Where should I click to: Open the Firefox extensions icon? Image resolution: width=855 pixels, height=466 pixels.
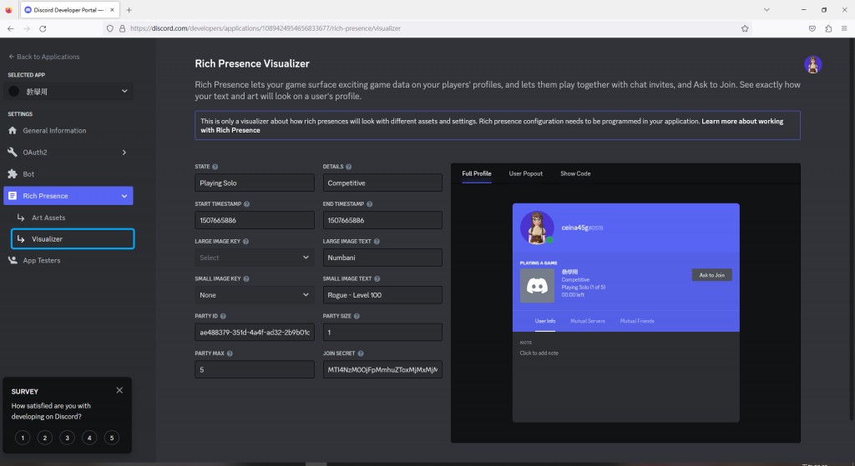point(828,28)
